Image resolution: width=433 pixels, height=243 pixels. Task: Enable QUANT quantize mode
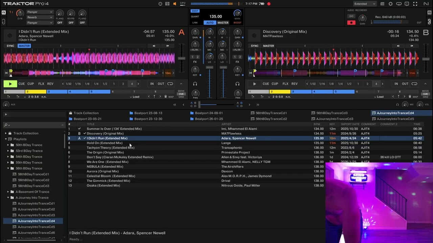195,17
